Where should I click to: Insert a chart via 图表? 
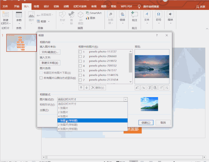91,18
